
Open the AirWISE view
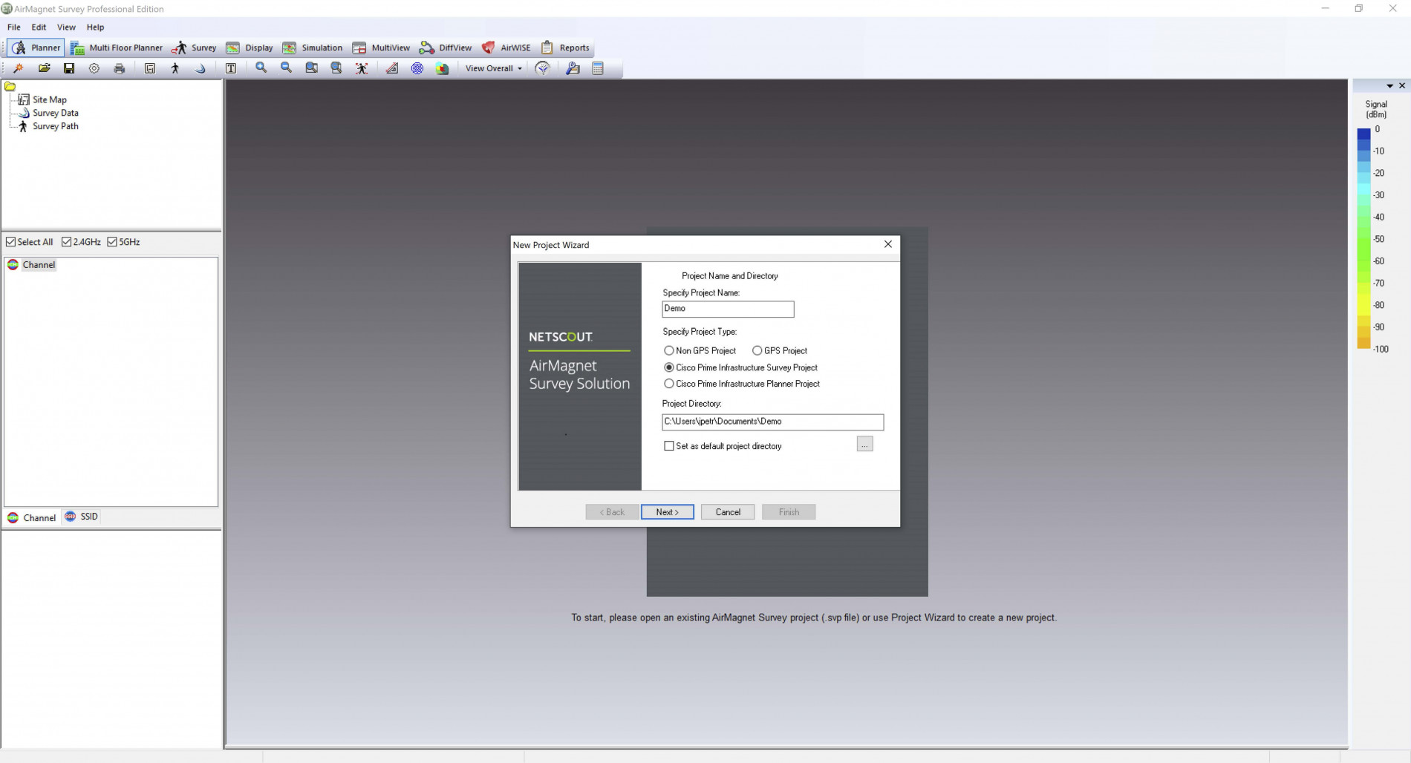coord(506,48)
